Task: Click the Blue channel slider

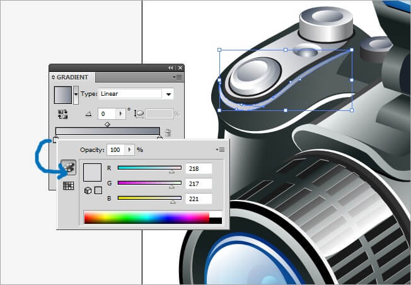Action: 149,199
